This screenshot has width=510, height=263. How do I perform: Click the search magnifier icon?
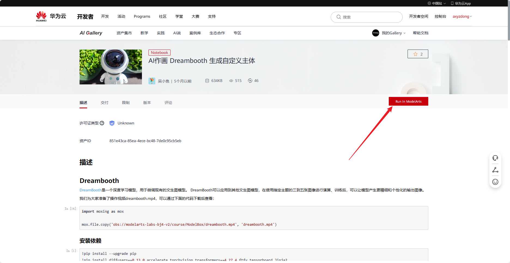coord(339,17)
